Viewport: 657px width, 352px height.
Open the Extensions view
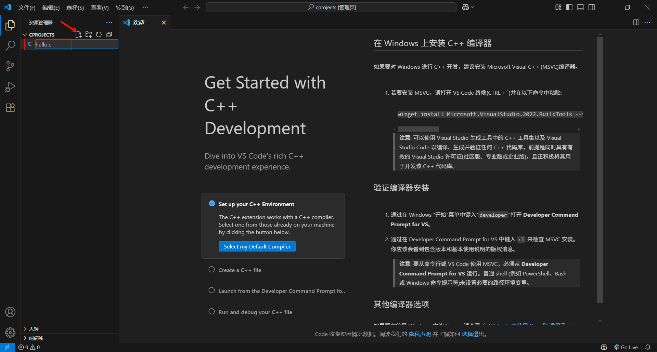10,108
